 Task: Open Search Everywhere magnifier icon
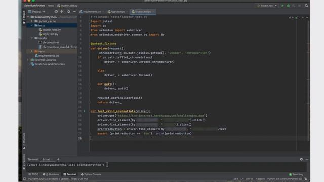tap(306, 6)
